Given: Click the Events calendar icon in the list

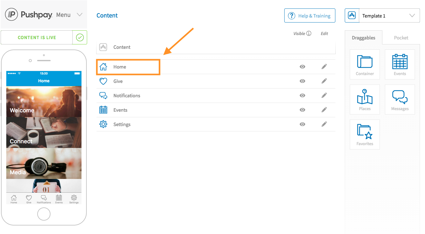Looking at the screenshot, I should tap(103, 110).
